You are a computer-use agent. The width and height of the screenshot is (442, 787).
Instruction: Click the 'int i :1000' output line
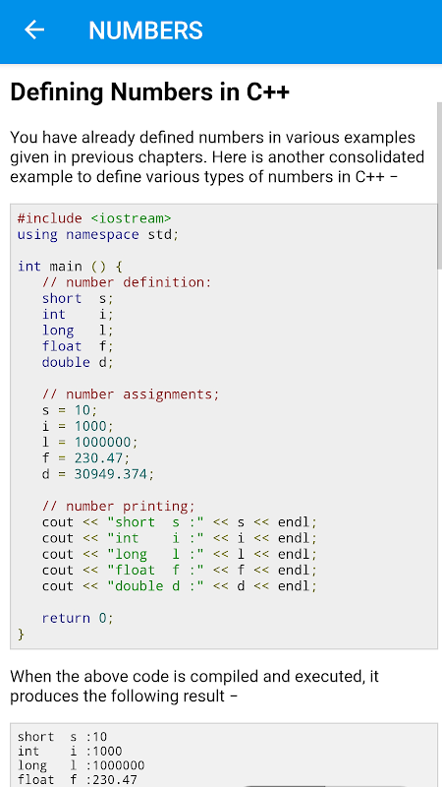(x=70, y=752)
